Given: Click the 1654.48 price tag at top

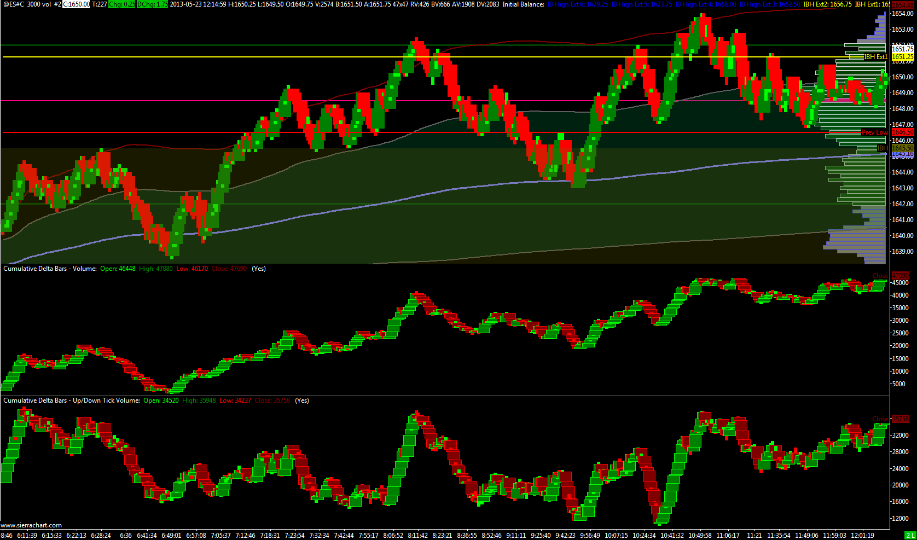Looking at the screenshot, I should pos(903,5).
